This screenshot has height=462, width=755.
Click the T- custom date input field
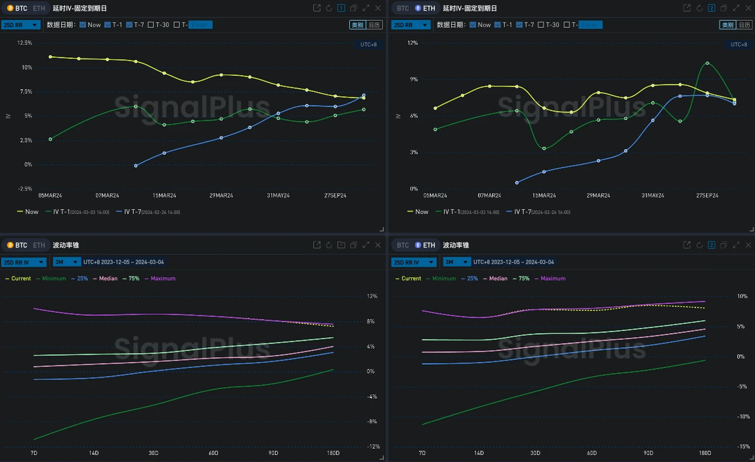pos(201,25)
